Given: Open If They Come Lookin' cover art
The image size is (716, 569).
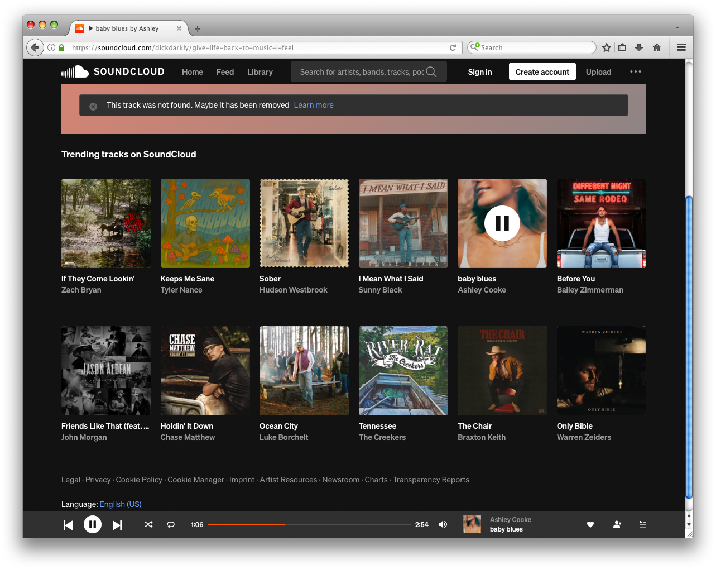Looking at the screenshot, I should 106,223.
